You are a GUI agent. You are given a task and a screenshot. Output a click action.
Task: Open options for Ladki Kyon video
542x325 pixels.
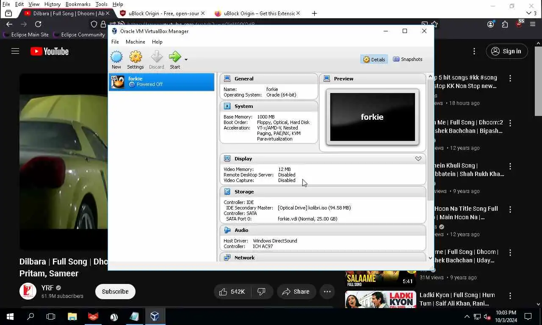pos(510,296)
